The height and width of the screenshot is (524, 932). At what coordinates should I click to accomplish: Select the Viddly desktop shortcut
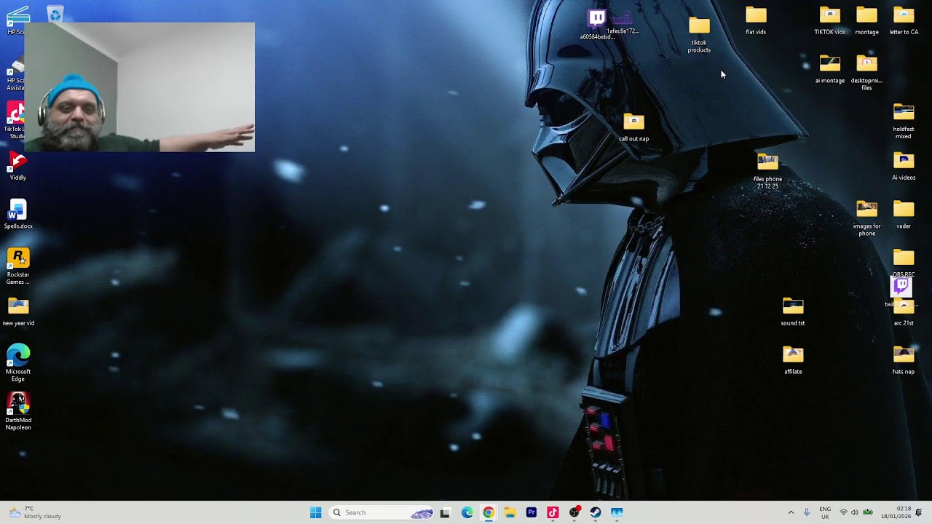tap(18, 166)
